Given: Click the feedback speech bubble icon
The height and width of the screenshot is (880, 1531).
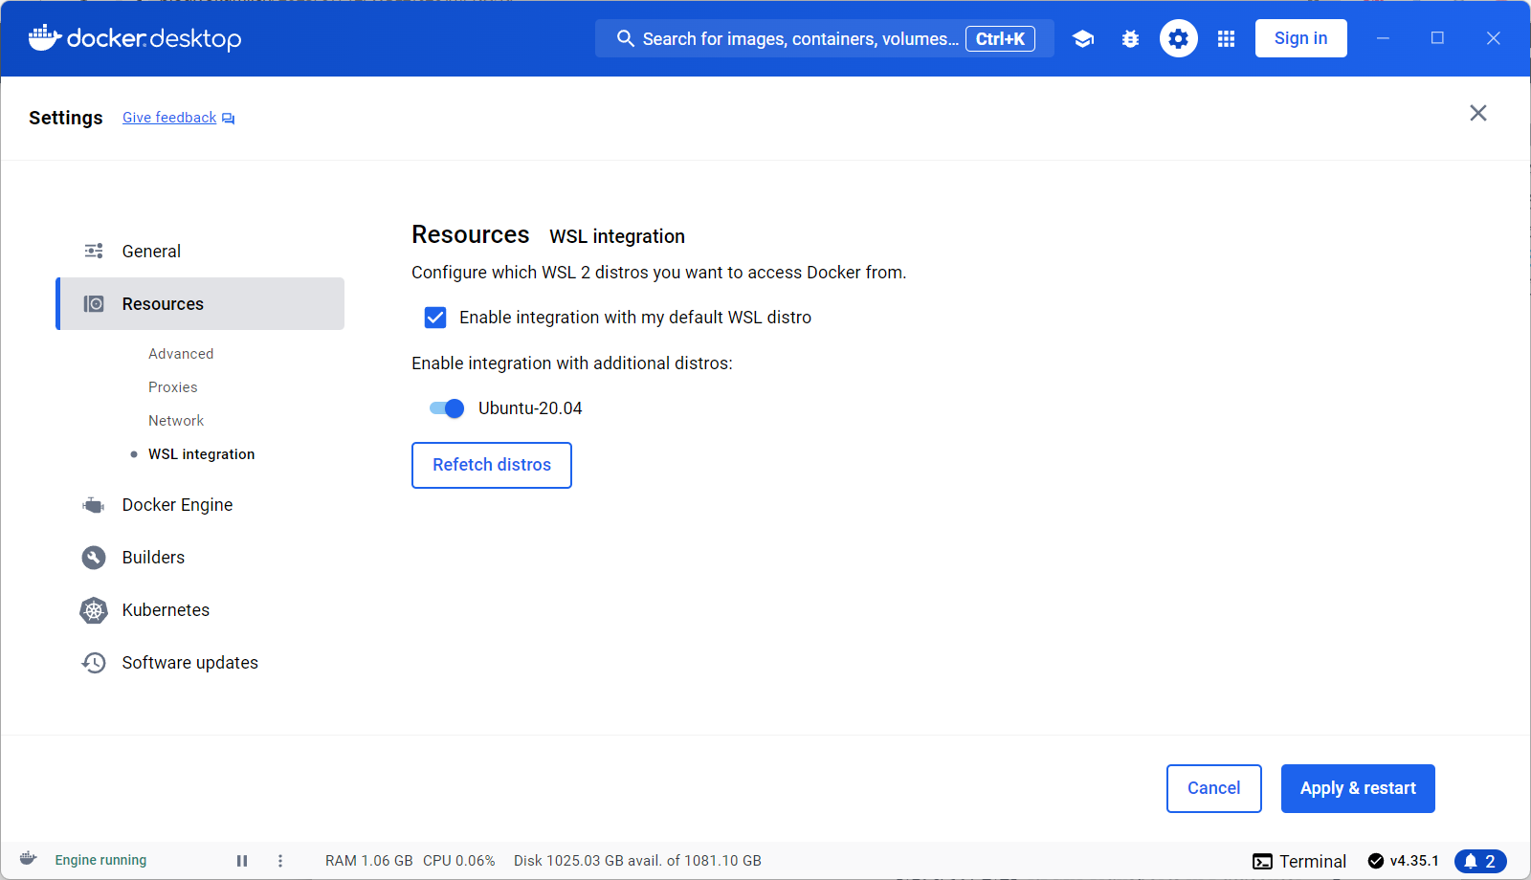Looking at the screenshot, I should [x=229, y=119].
